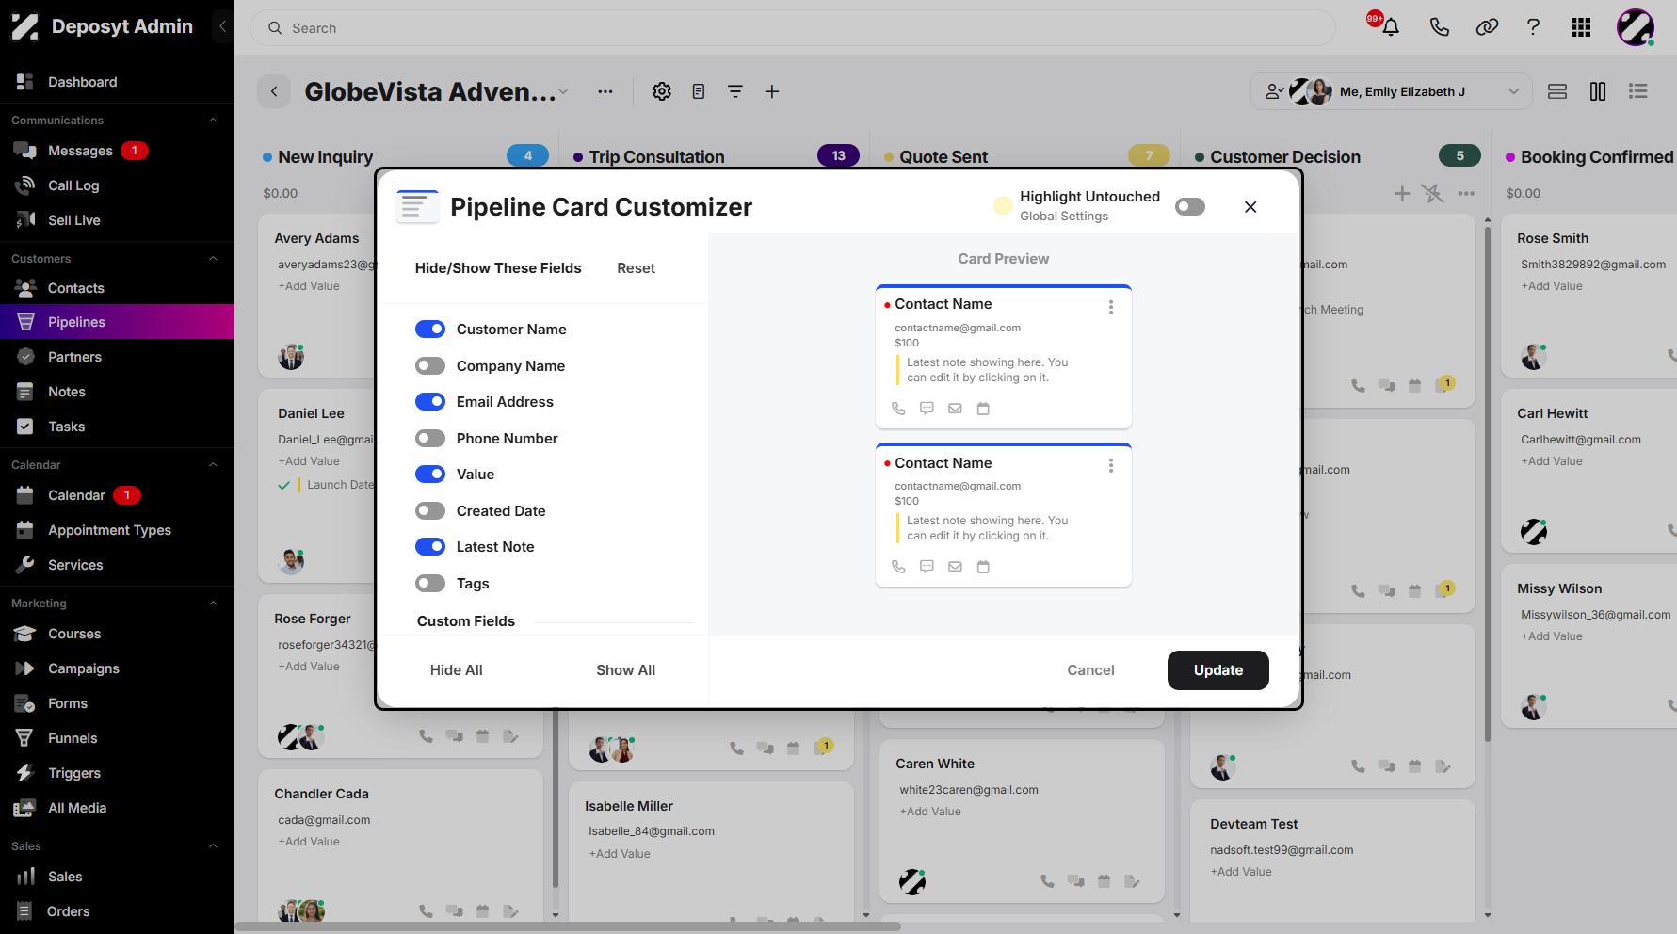
Task: Enable the Company Name field toggle
Action: coord(430,365)
